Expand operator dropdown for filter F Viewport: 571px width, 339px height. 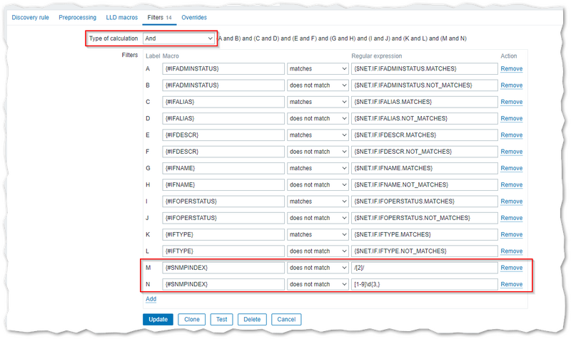pos(318,152)
